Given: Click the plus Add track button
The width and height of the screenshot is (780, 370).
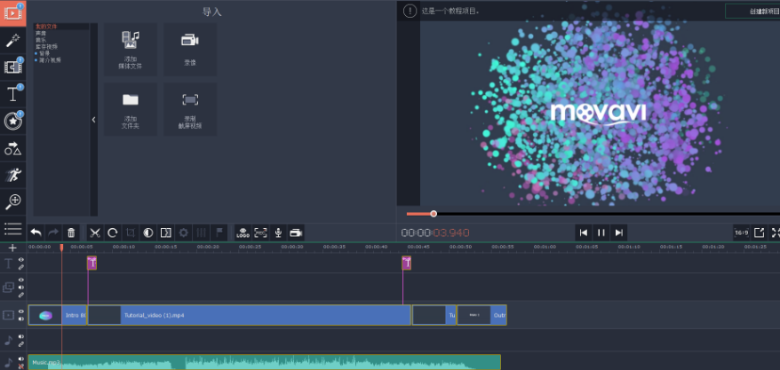Looking at the screenshot, I should point(13,248).
